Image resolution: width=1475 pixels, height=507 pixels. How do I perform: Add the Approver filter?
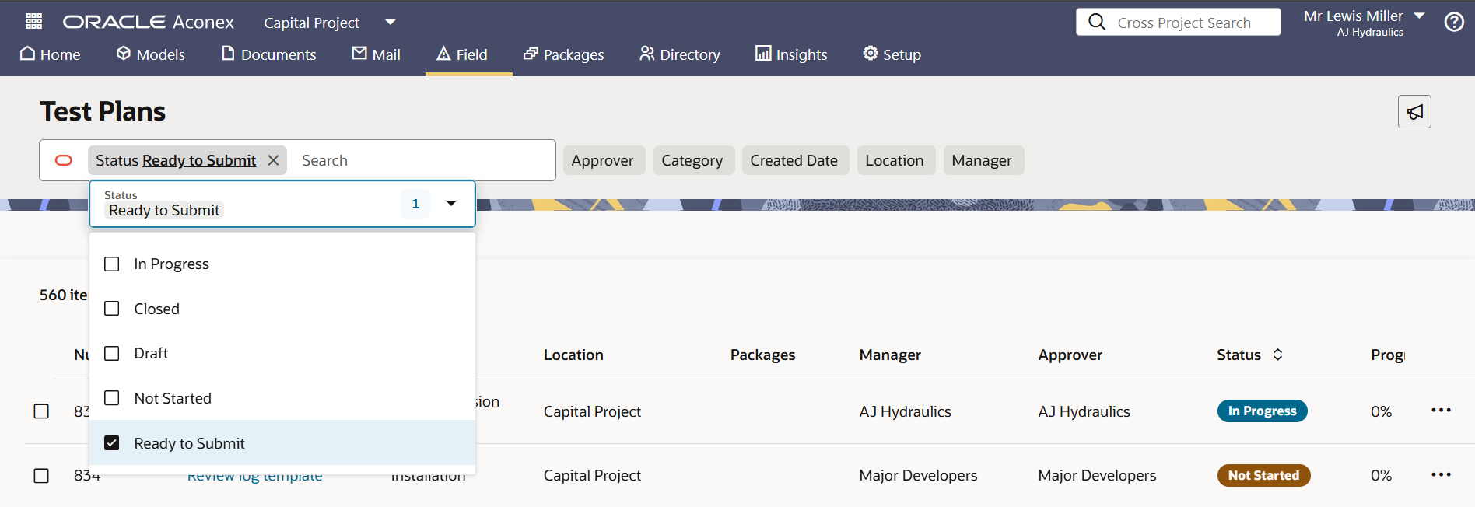point(603,160)
